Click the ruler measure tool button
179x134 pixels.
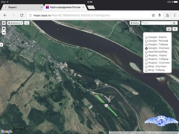27,23
